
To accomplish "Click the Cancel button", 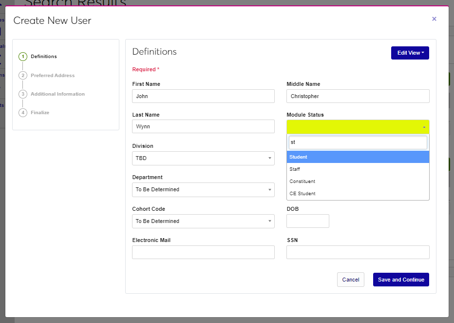I will [x=350, y=280].
